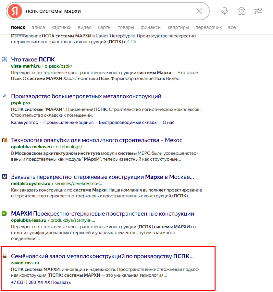Go to the "видео" tab
The height and width of the screenshot is (292, 273).
[85, 27]
